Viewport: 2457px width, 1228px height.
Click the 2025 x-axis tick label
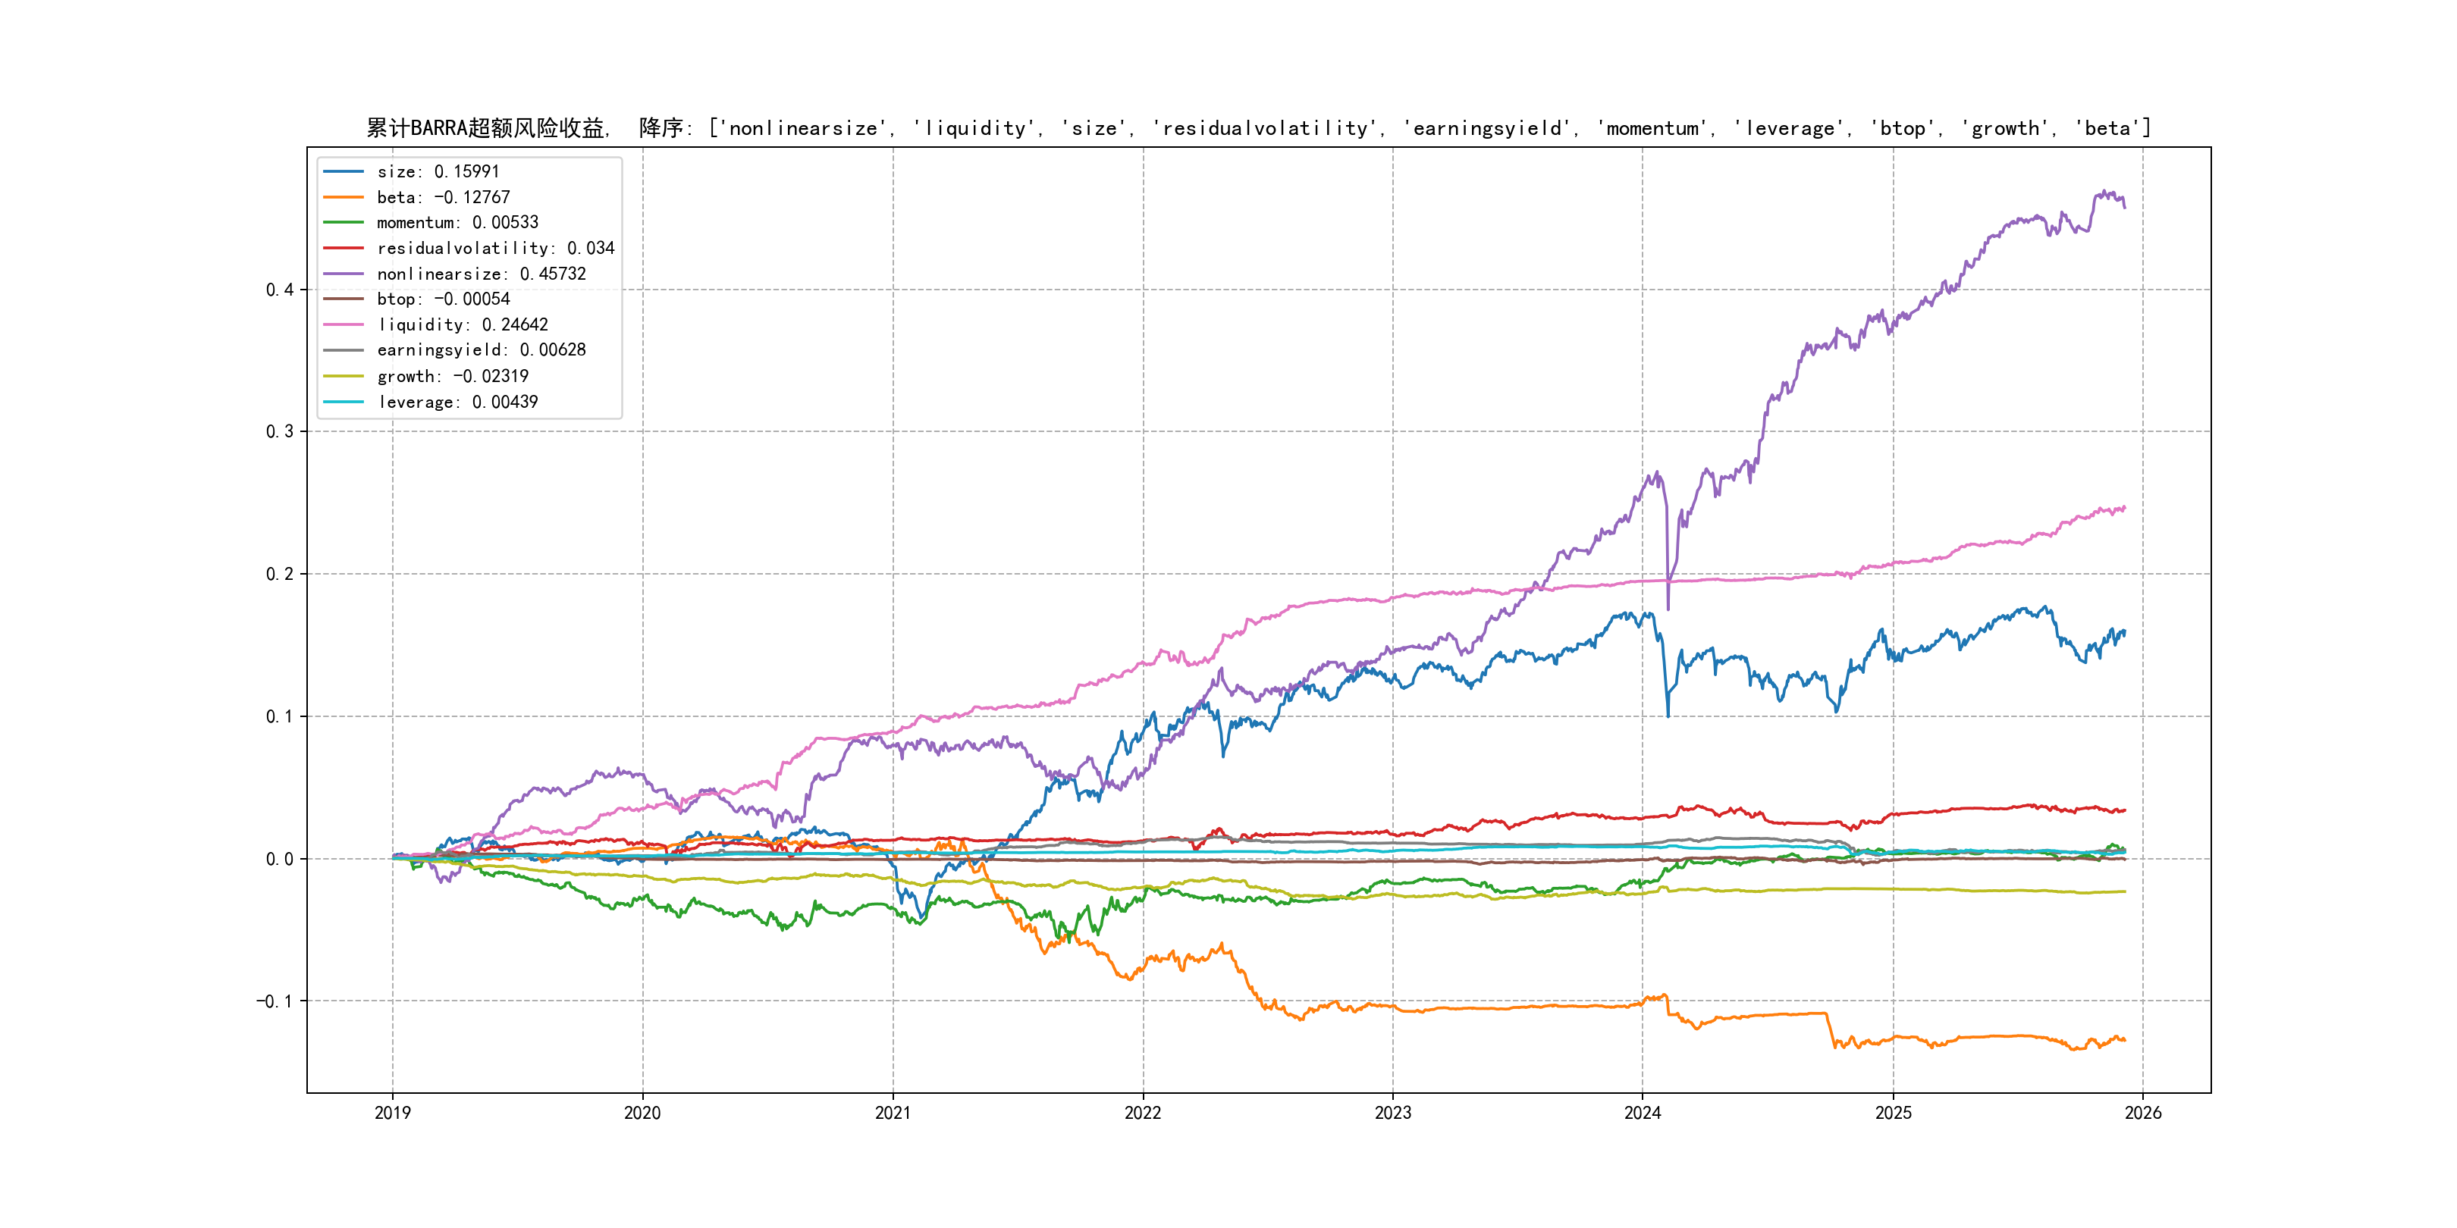tap(1894, 1113)
